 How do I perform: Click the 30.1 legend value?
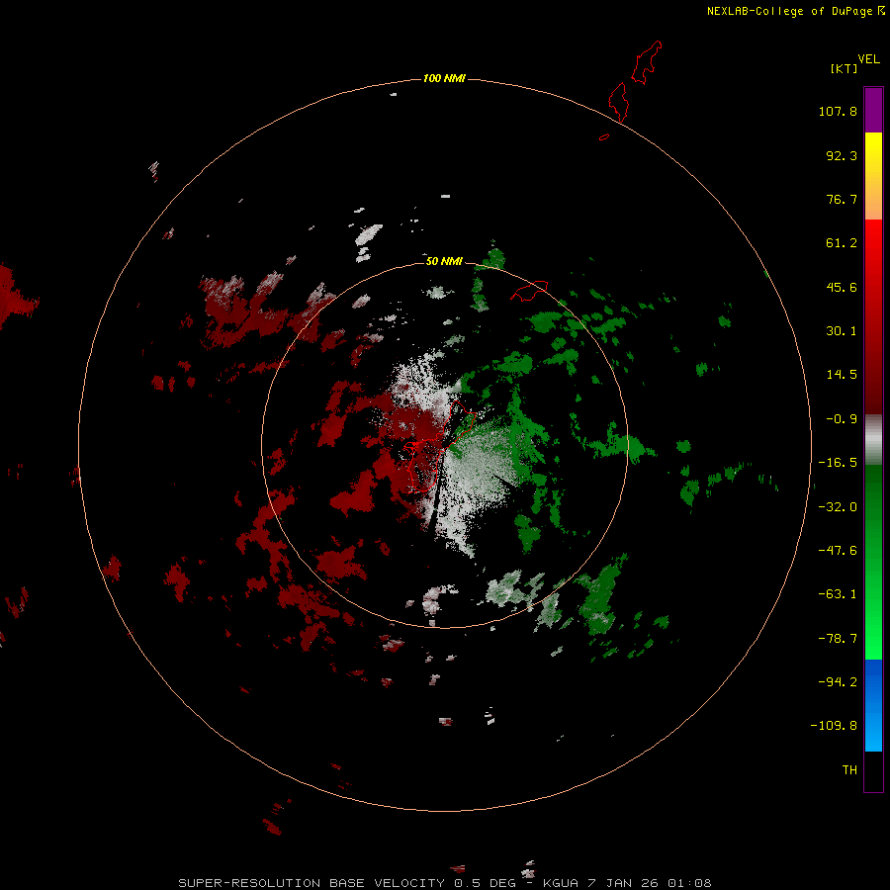[842, 331]
